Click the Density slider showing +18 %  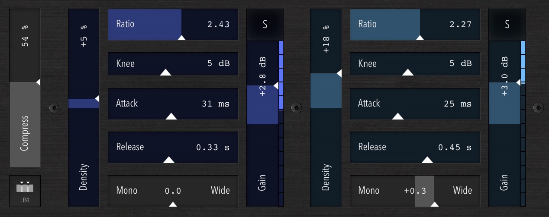(326, 108)
